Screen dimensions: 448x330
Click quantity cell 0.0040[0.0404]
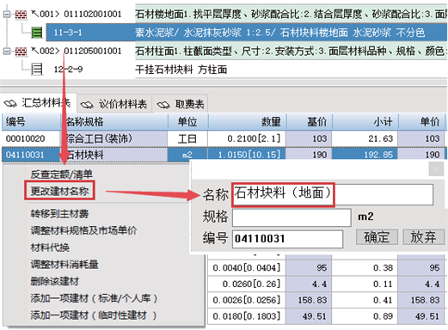click(247, 268)
